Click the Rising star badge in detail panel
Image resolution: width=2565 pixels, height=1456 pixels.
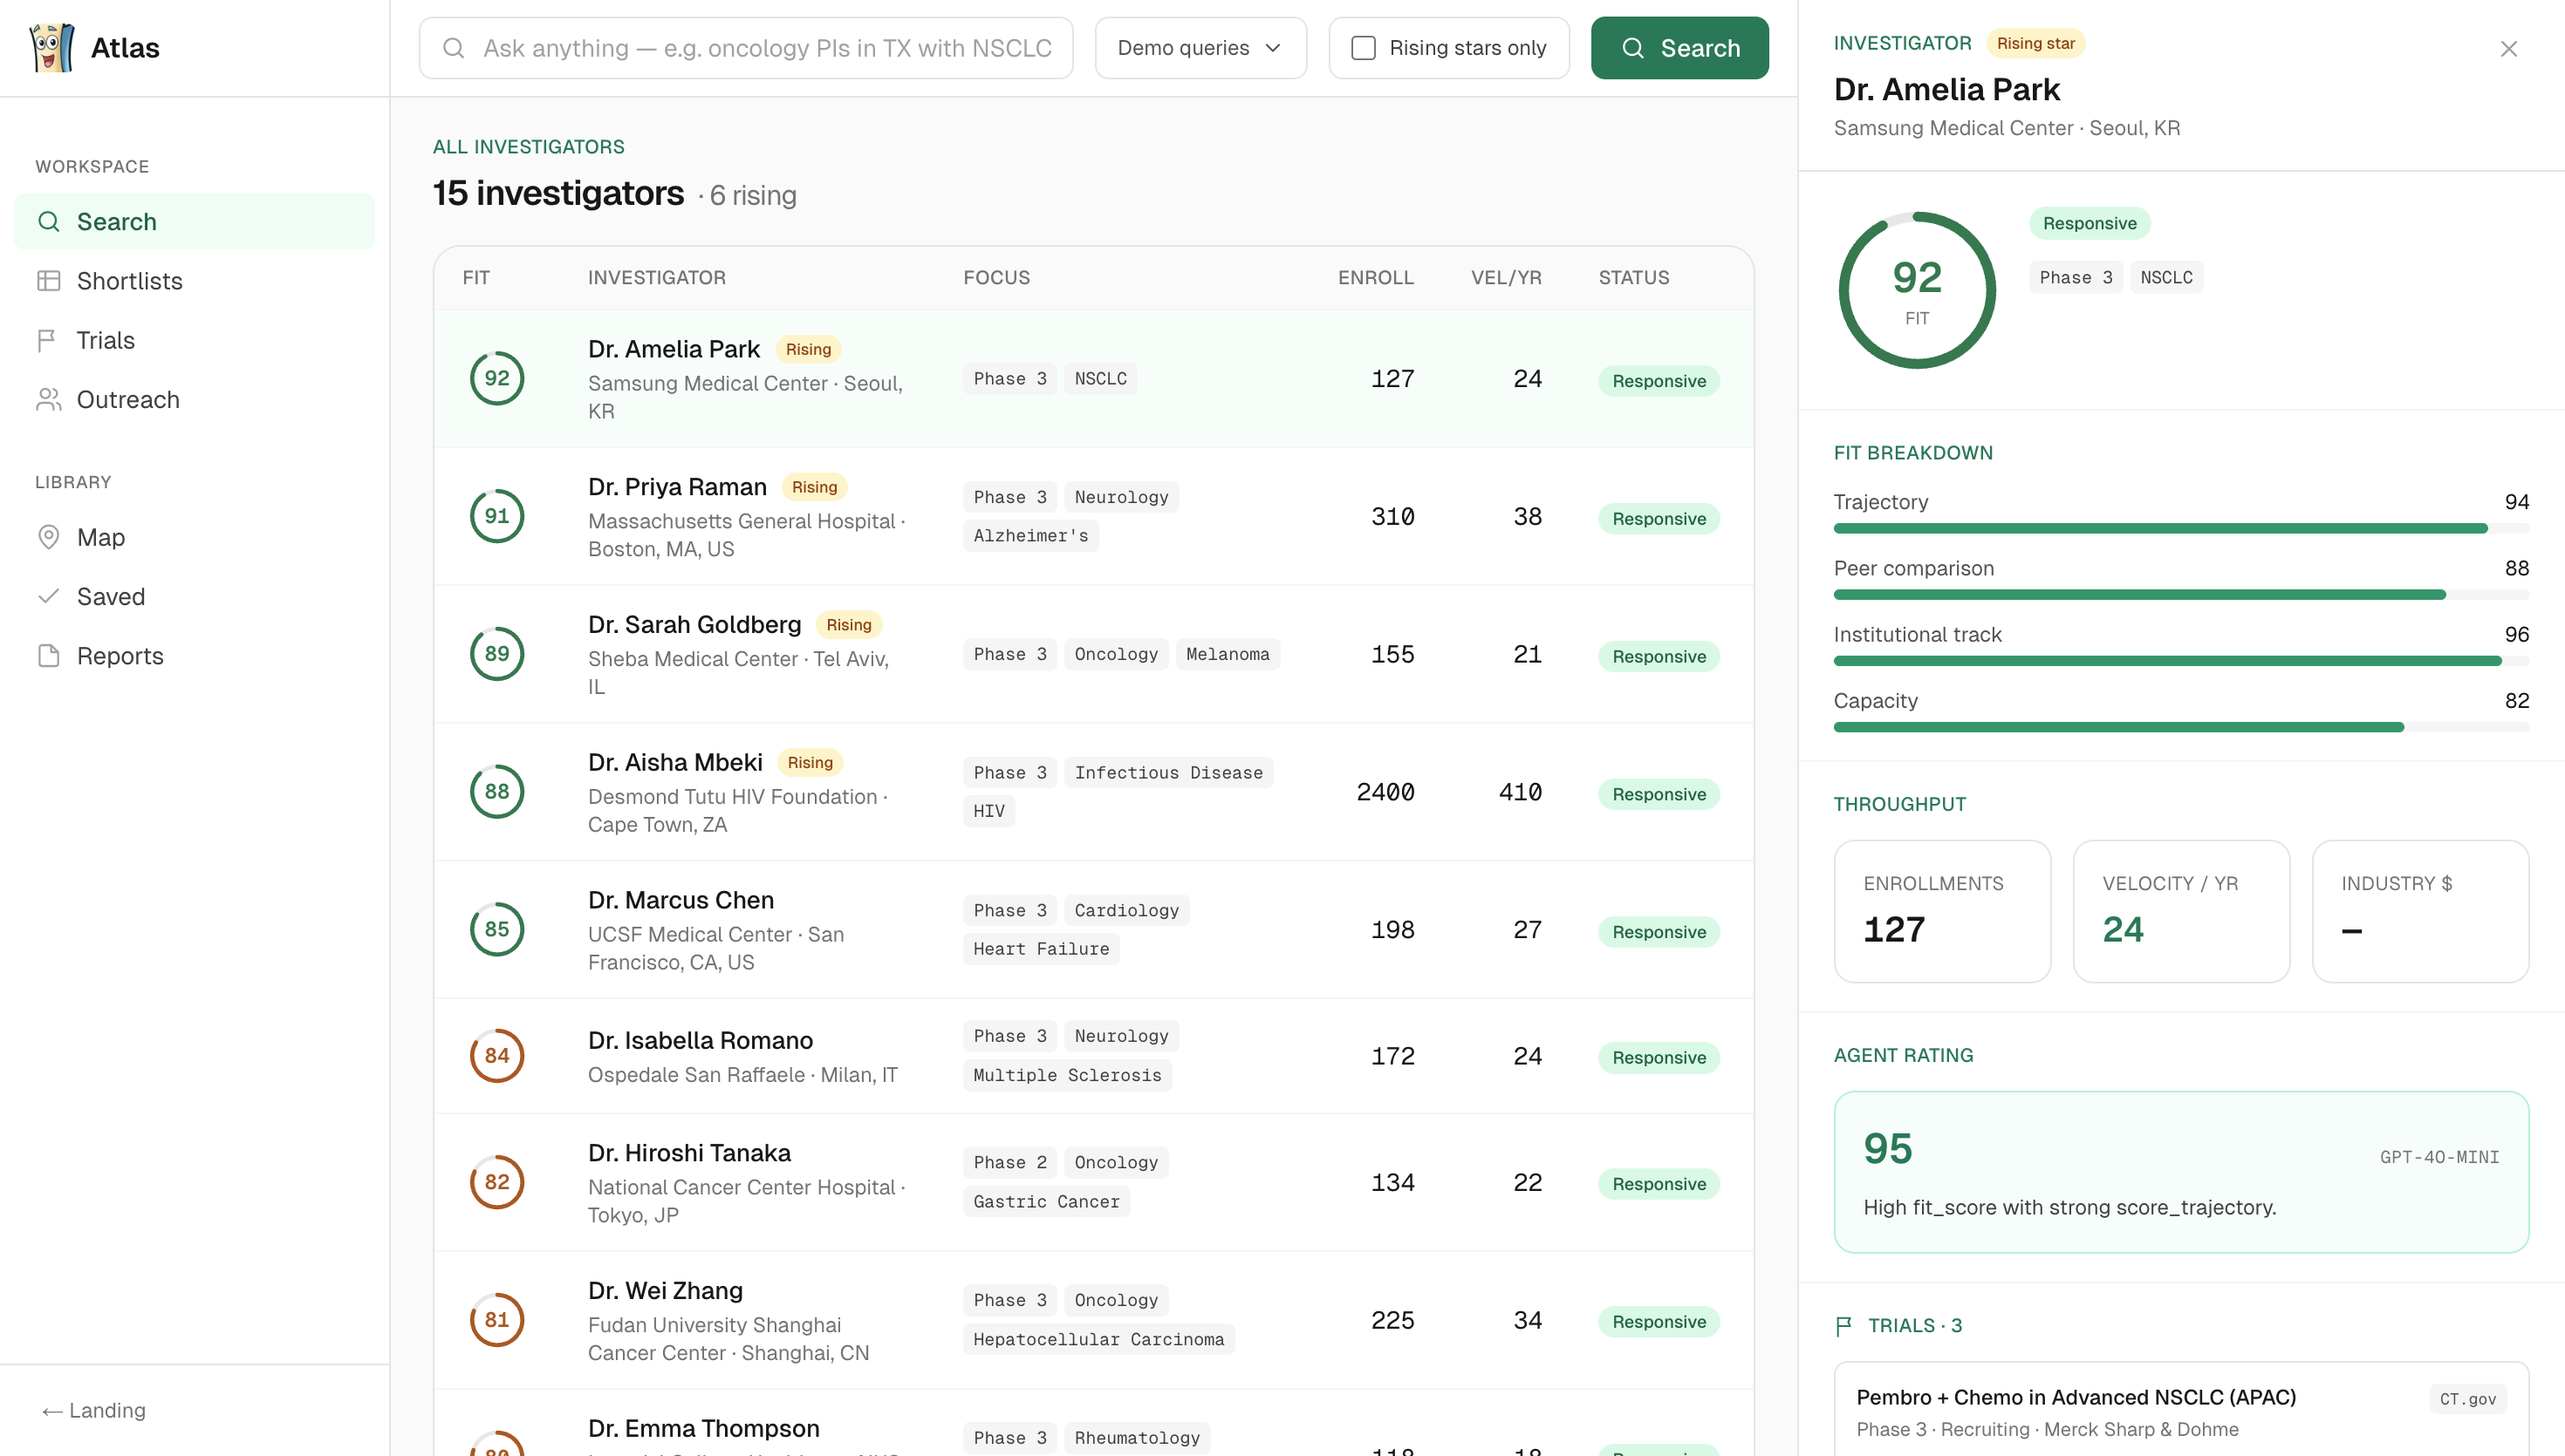pyautogui.click(x=2035, y=43)
